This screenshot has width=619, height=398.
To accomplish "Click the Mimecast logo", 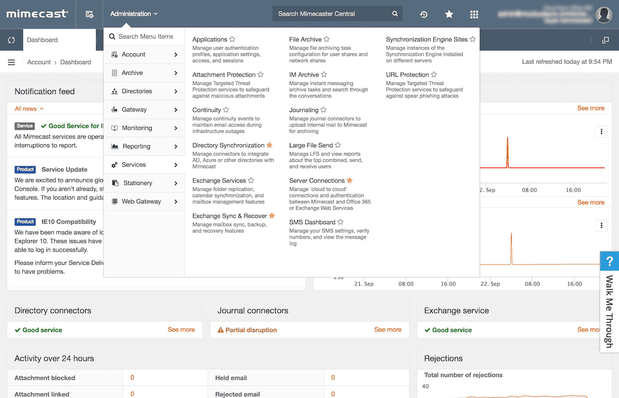I will coord(37,14).
